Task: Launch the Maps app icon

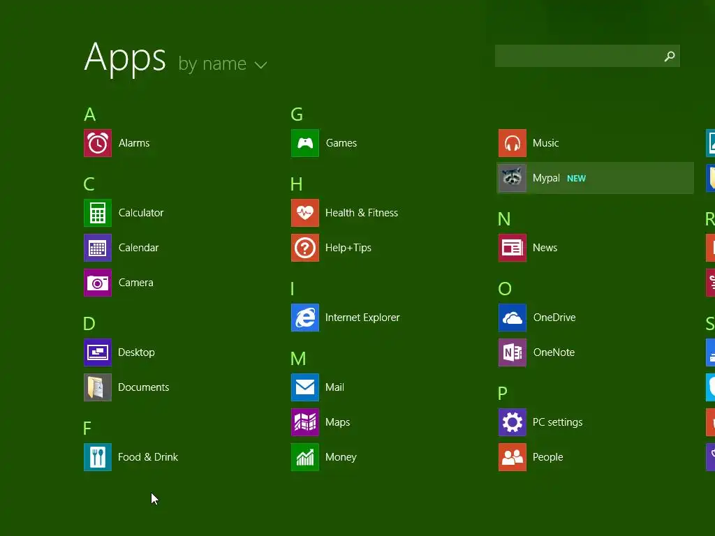Action: (x=305, y=422)
